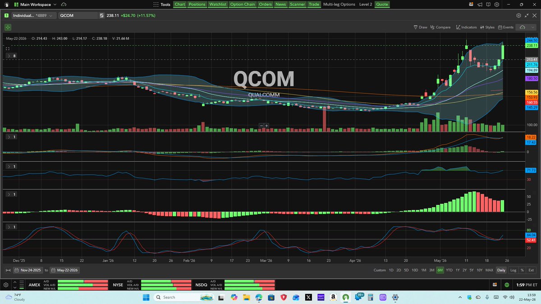This screenshot has width=541, height=304.
Task: Open the Daily interval selector
Action: (501, 270)
